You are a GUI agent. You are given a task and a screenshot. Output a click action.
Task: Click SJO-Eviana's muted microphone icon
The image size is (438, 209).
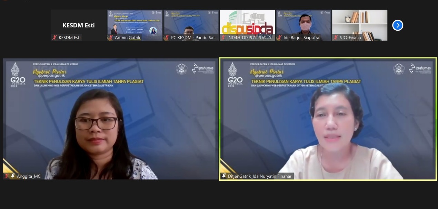[x=336, y=38]
